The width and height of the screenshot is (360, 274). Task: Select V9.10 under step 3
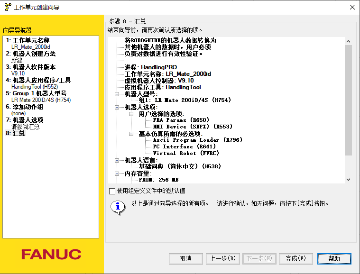pyautogui.click(x=18, y=73)
